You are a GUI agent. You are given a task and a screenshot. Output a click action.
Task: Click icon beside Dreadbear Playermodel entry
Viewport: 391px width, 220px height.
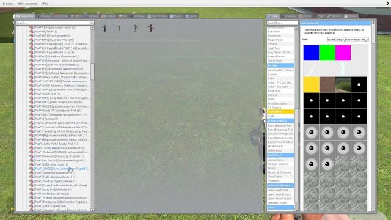pyautogui.click(x=31, y=56)
